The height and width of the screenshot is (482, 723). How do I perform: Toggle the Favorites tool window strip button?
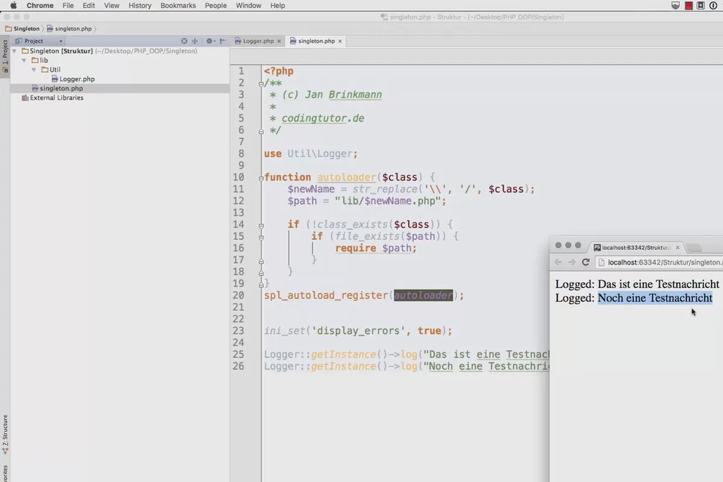(5, 473)
